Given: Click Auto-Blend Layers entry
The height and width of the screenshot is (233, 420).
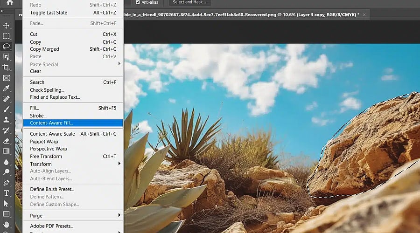Looking at the screenshot, I should pyautogui.click(x=73, y=178).
